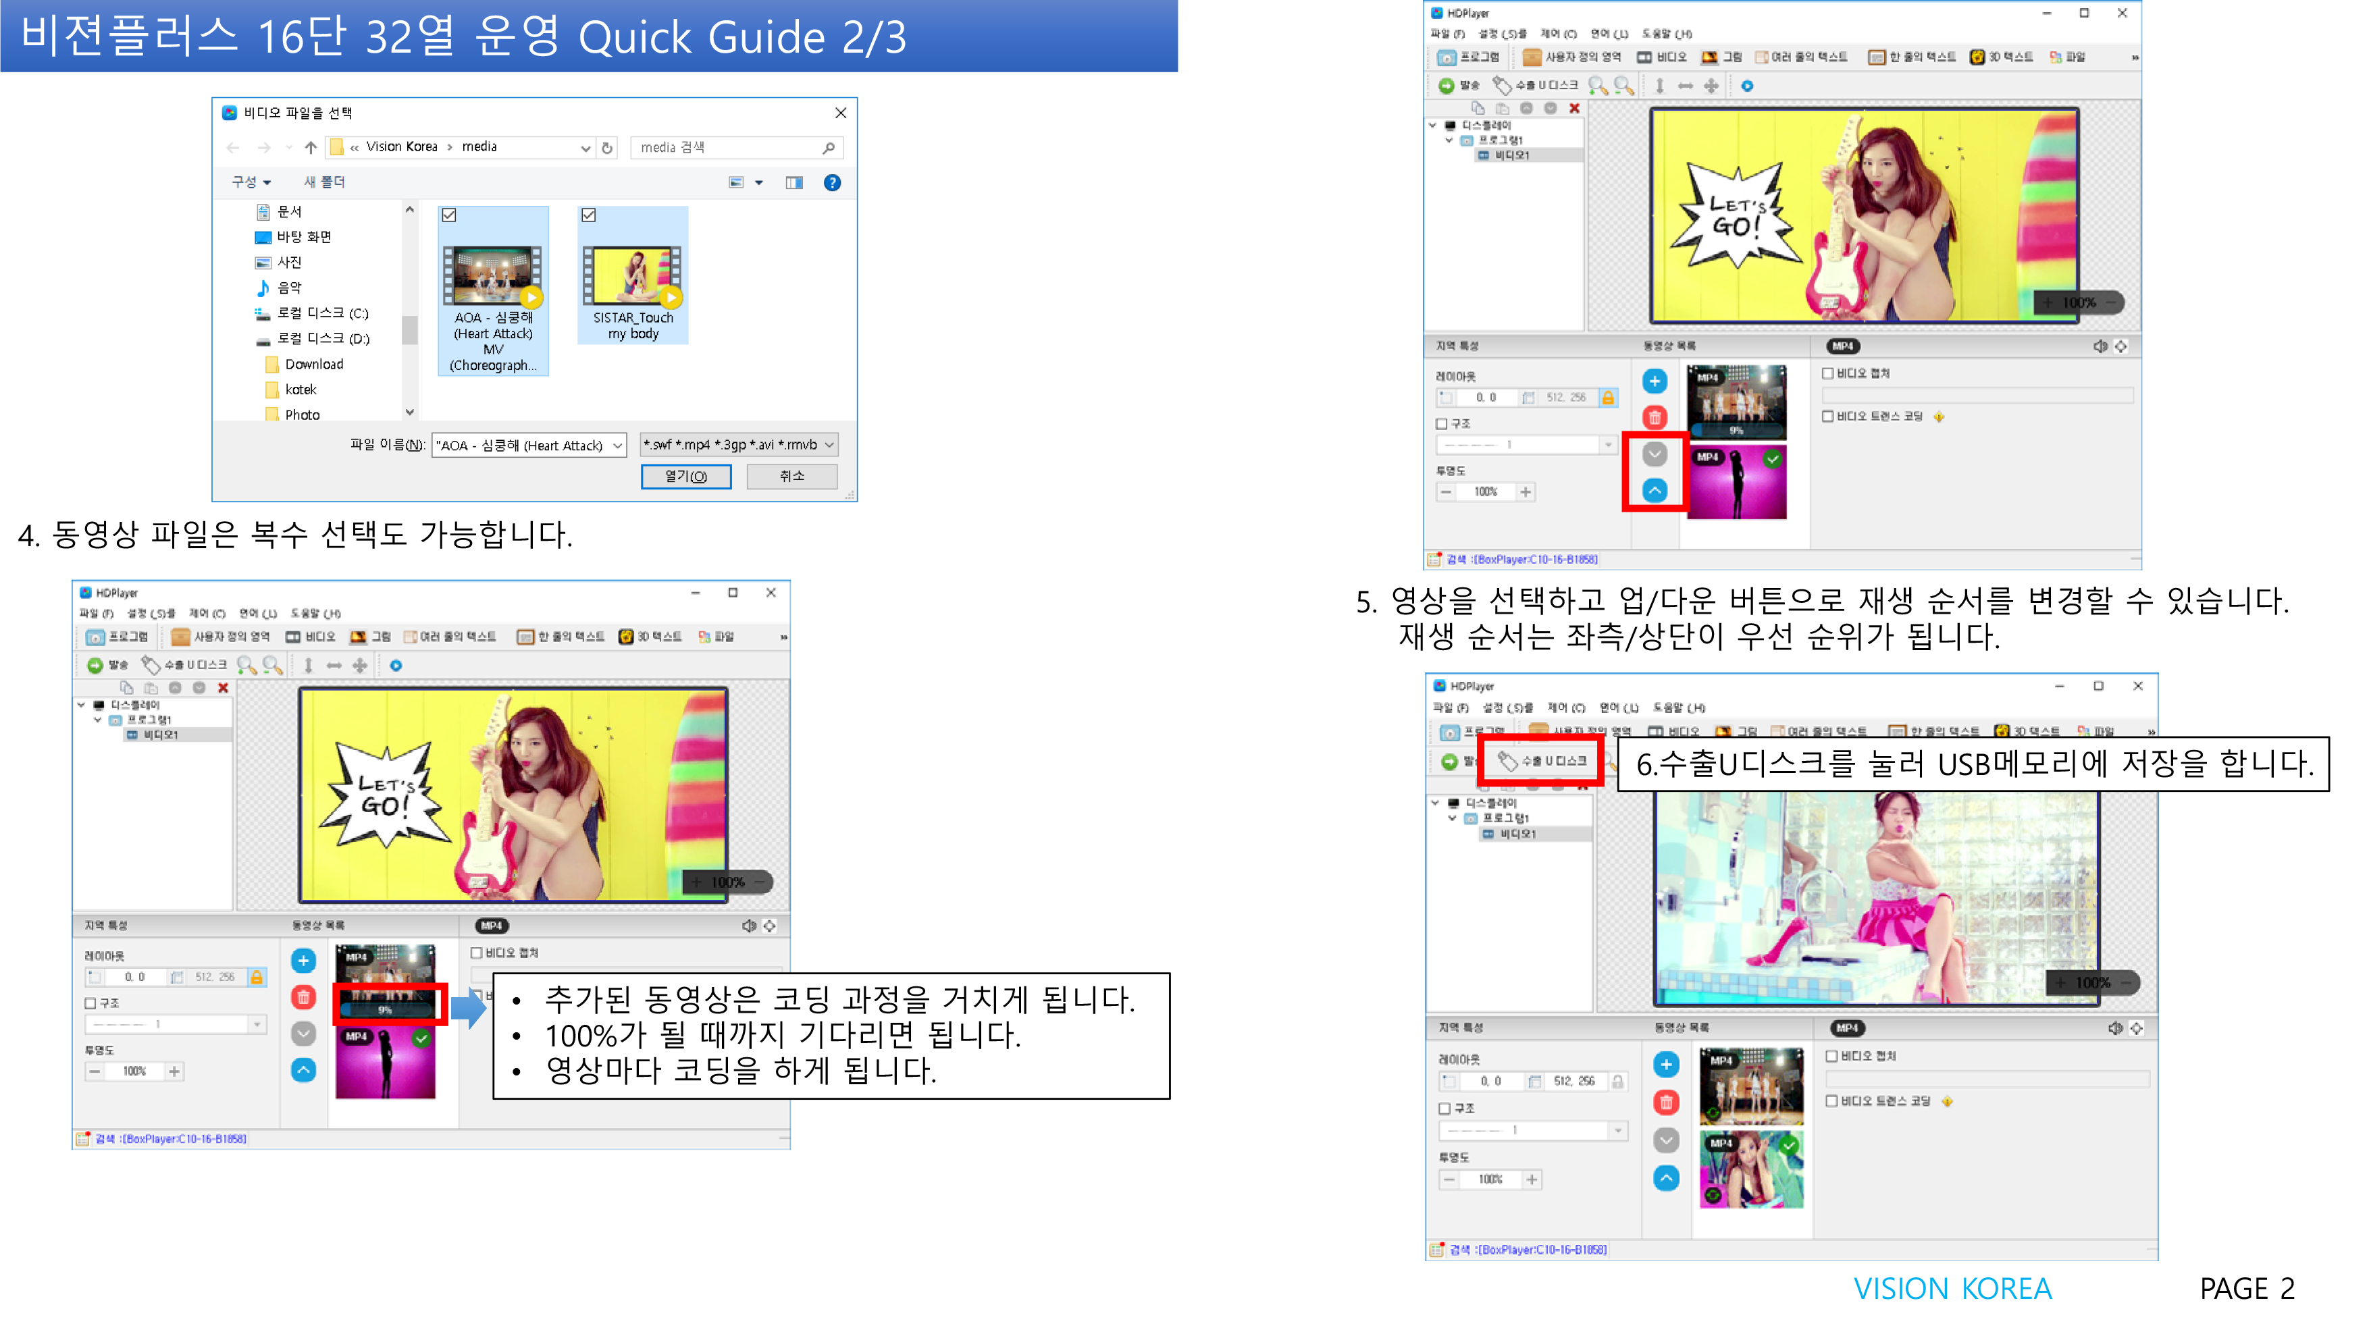Image resolution: width=2369 pixels, height=1332 pixels.
Task: Click move-all-directions icon, bottom-left HDPlayer toolbar
Action: pyautogui.click(x=359, y=664)
